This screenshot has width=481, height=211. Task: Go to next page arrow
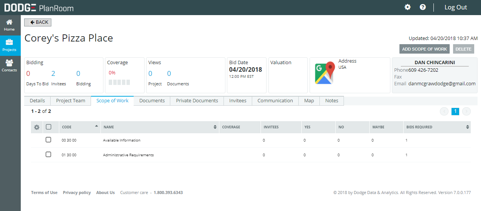pos(467,111)
